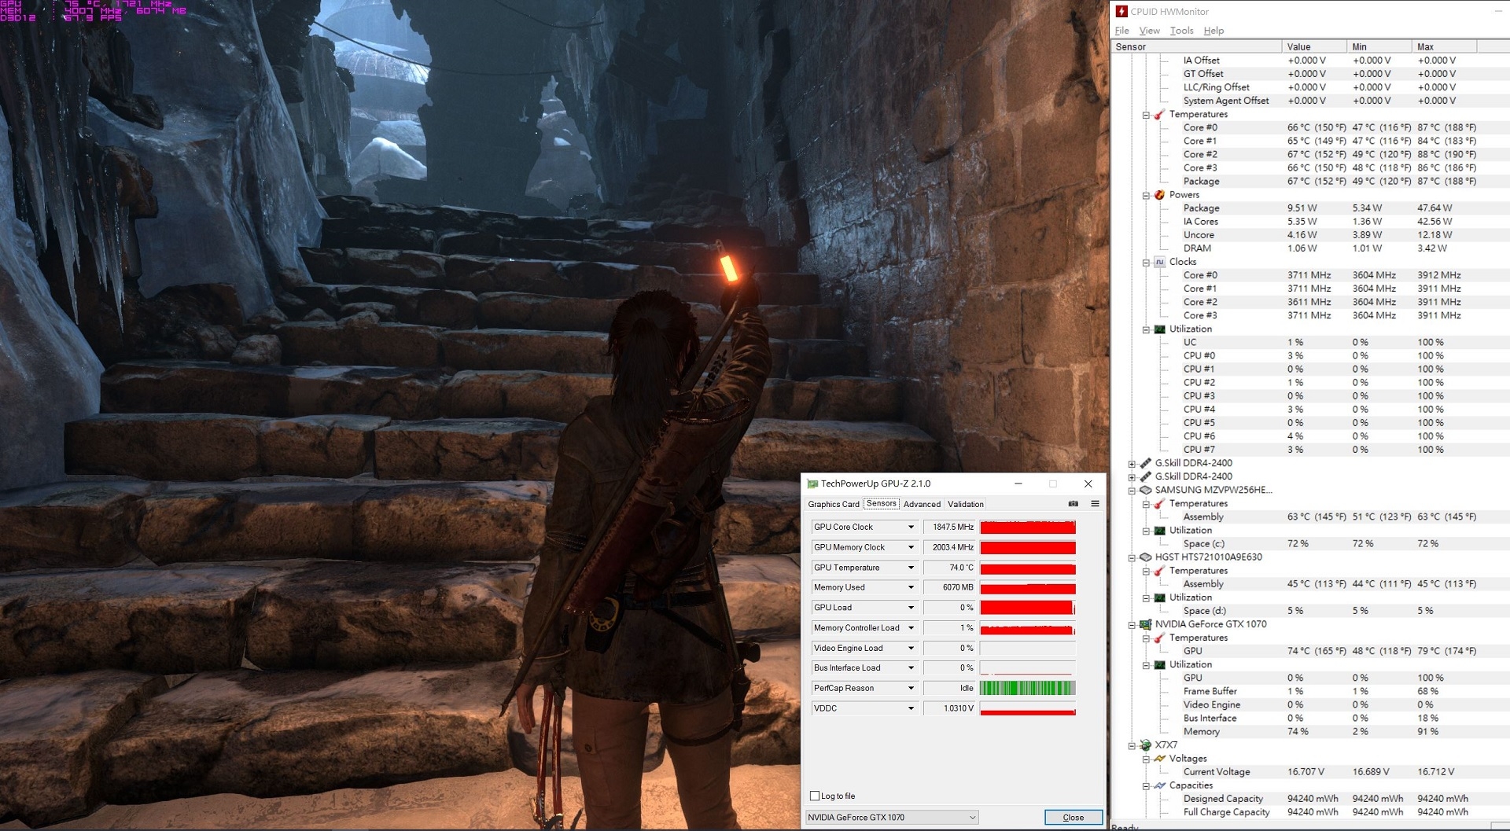Screen dimensions: 1510x831
Task: Take a GPU-Z screenshot with the camera icon
Action: click(x=1073, y=504)
